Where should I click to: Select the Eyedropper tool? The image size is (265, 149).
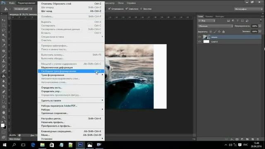(x=4, y=46)
